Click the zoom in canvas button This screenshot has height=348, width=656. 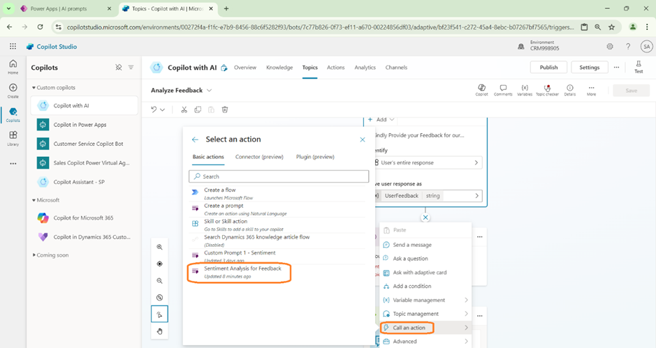[x=159, y=247]
